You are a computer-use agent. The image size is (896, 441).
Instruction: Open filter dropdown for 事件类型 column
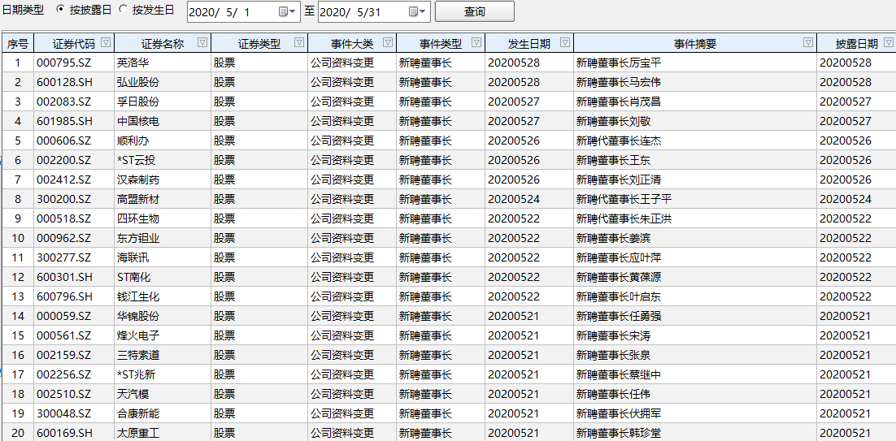point(476,42)
